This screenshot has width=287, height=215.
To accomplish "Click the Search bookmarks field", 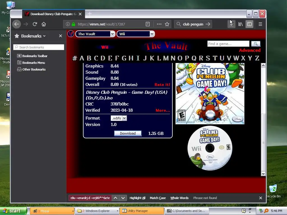I will (39, 47).
